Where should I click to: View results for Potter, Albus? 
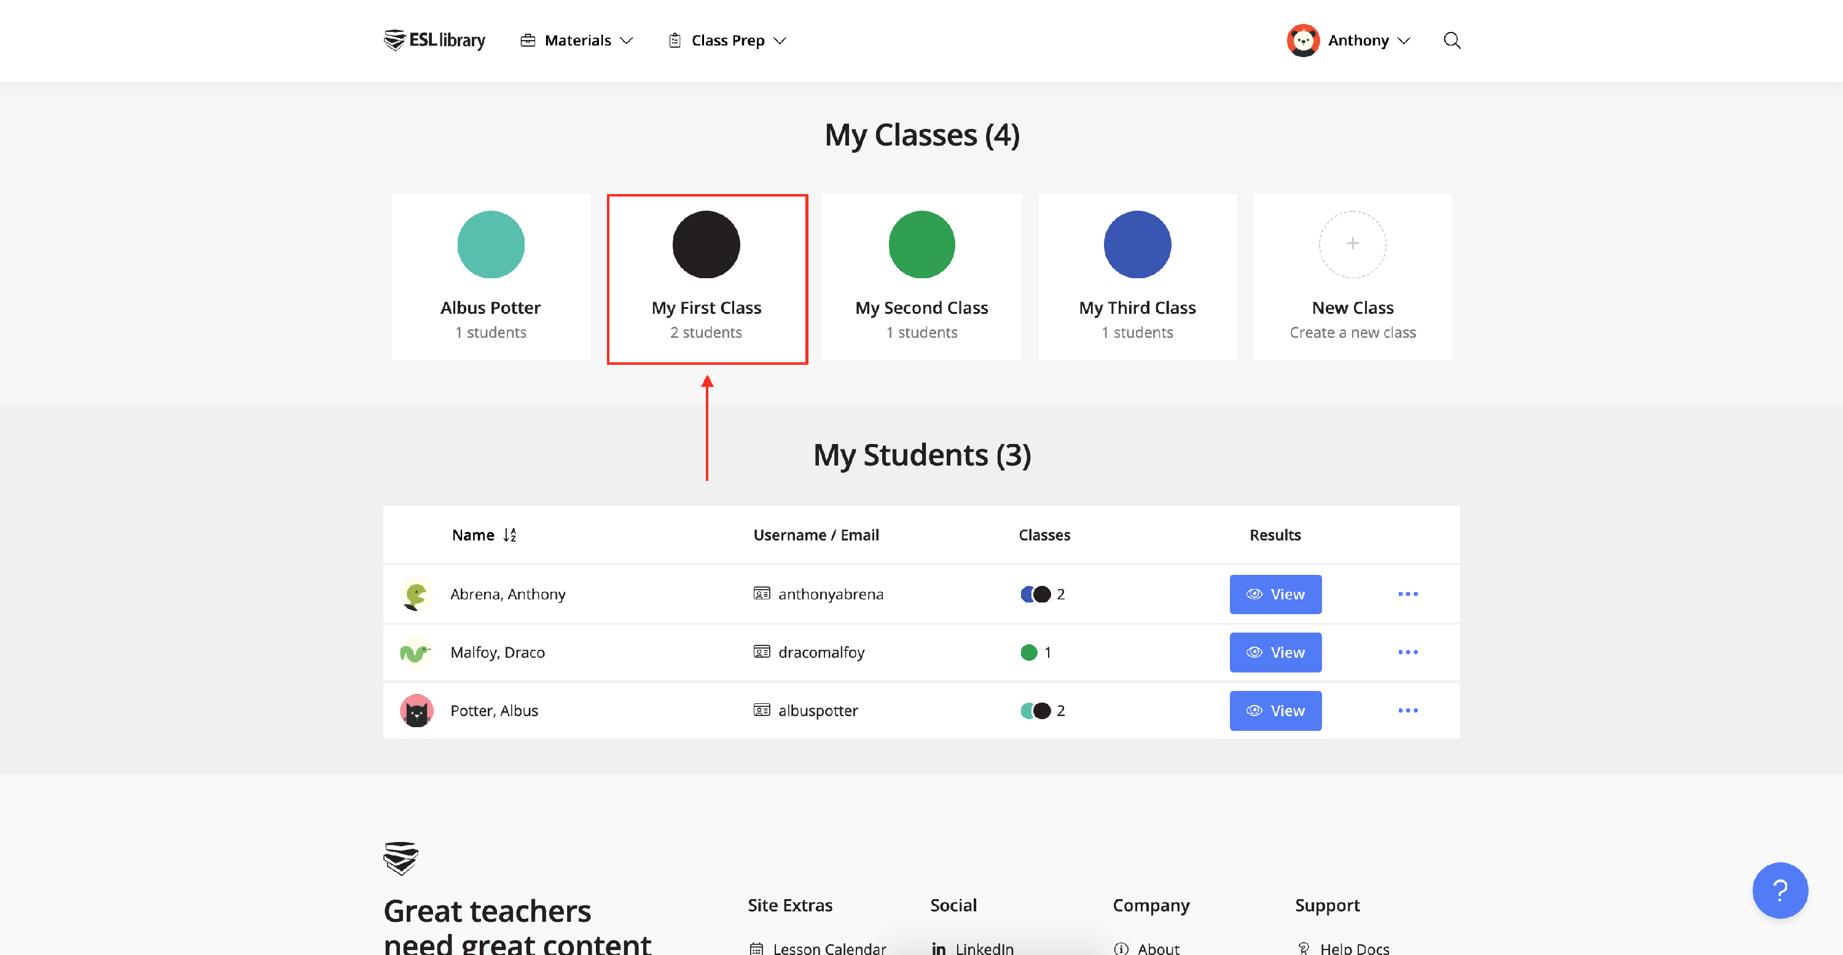click(x=1275, y=711)
